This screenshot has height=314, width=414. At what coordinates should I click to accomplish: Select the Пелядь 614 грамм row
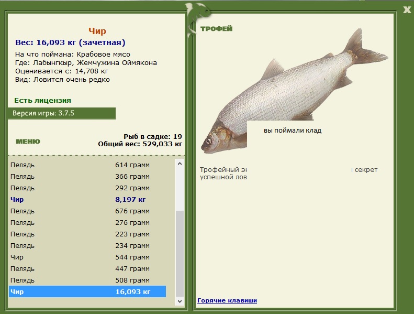(87, 165)
